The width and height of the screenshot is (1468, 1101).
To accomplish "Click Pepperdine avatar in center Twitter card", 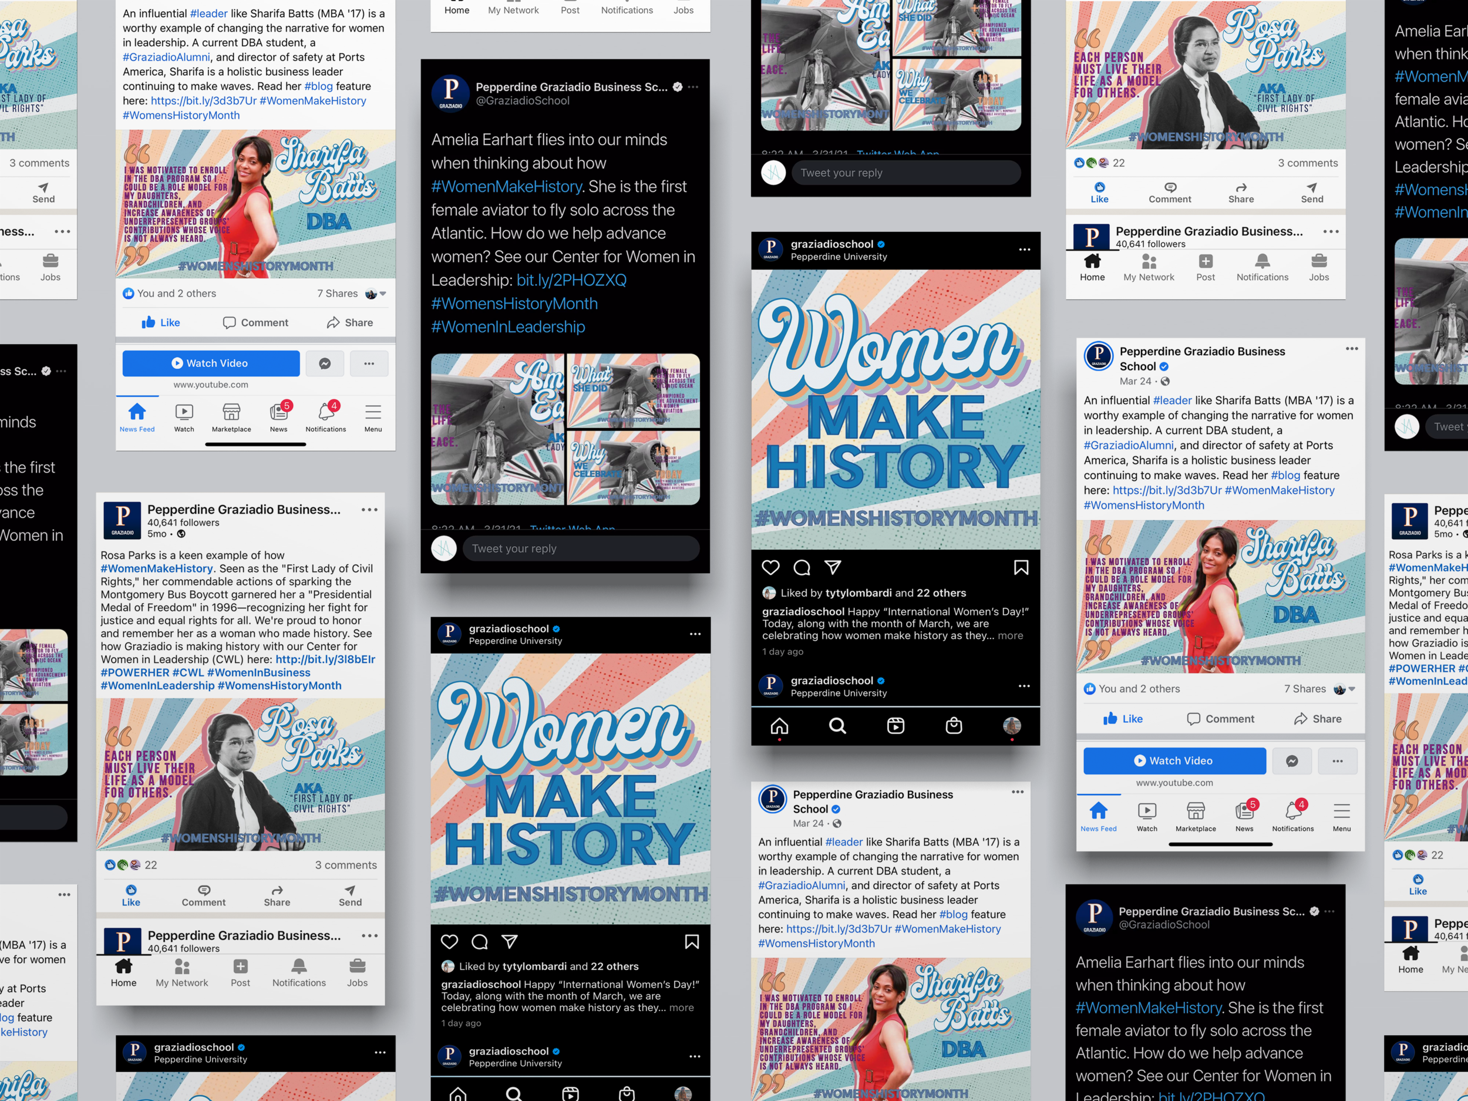I will click(x=450, y=93).
